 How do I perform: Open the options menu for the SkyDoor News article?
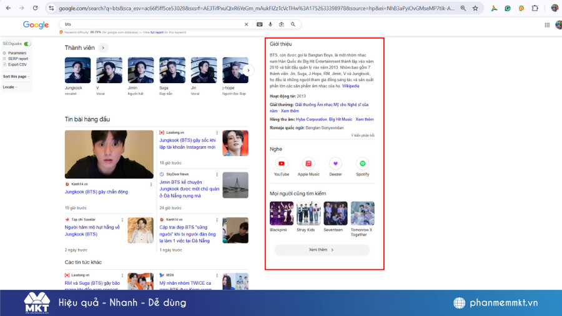click(217, 174)
